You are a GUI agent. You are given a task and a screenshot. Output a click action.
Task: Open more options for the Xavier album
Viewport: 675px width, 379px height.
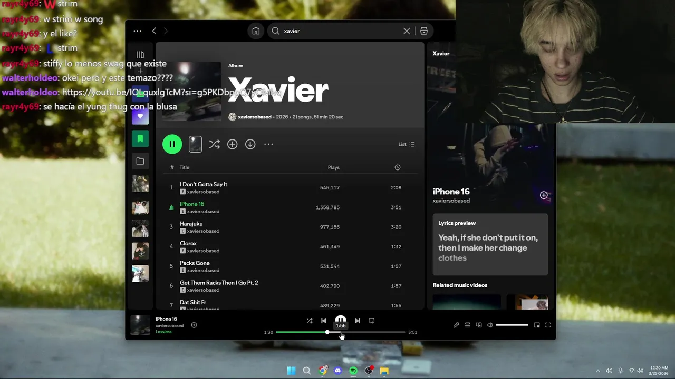click(x=268, y=144)
